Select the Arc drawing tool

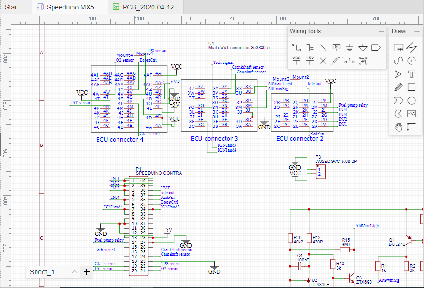(x=412, y=61)
